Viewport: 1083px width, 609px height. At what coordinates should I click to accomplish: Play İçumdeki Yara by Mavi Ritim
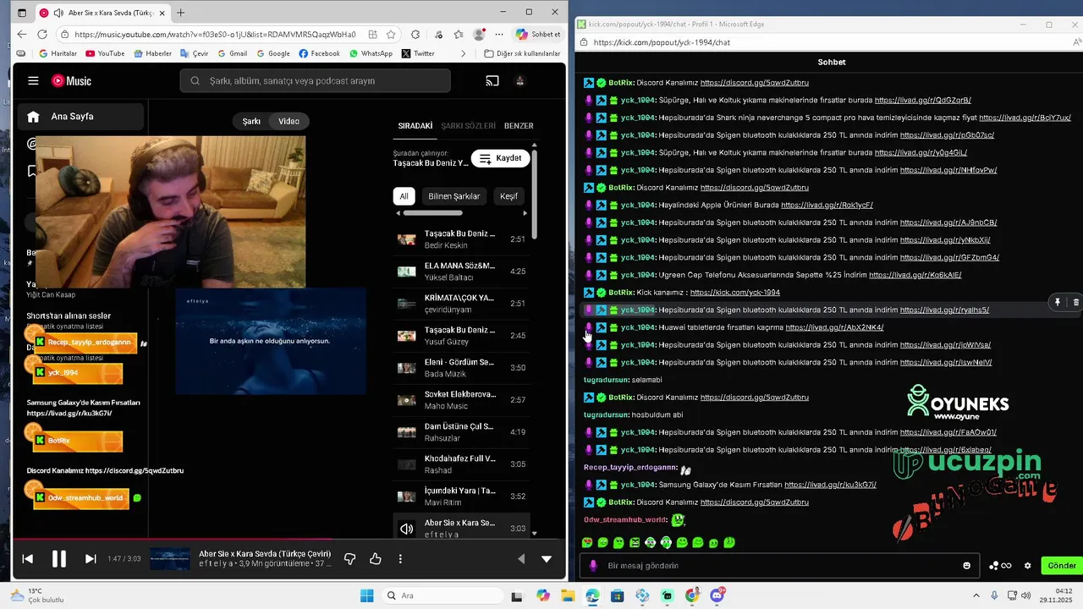[x=462, y=497]
